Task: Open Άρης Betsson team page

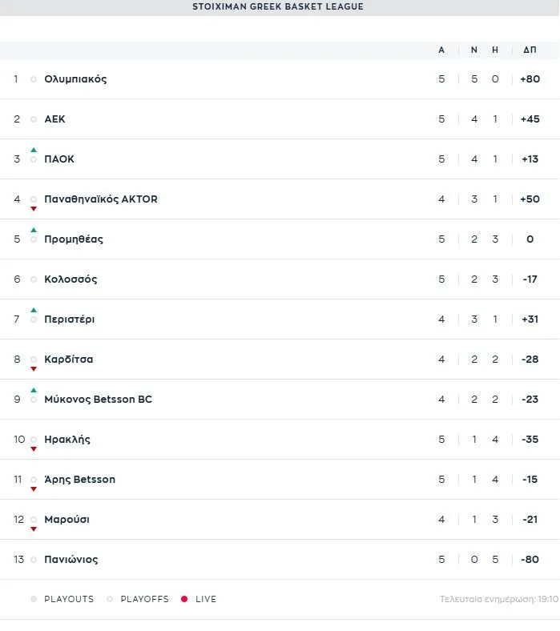Action: click(79, 480)
